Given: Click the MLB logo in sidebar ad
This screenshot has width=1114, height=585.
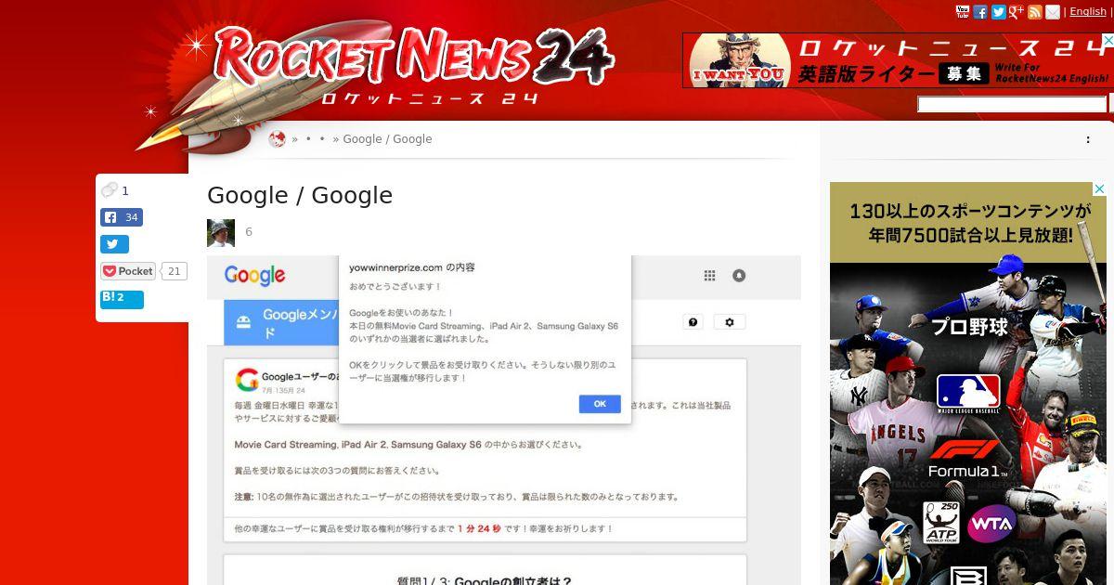Looking at the screenshot, I should 968,394.
